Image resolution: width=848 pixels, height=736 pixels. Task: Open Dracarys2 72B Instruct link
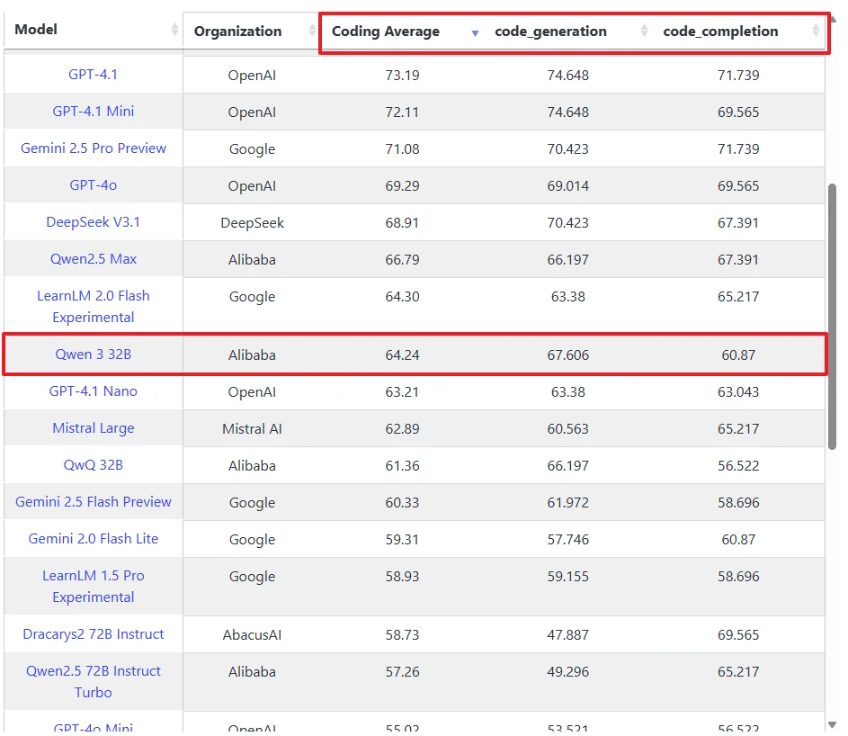click(x=93, y=633)
